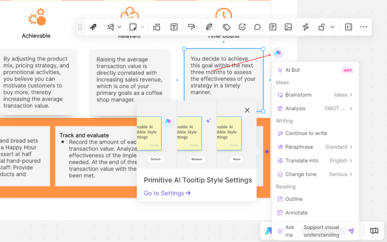Click the first toolbar icon beside the drag handle

pos(93,27)
